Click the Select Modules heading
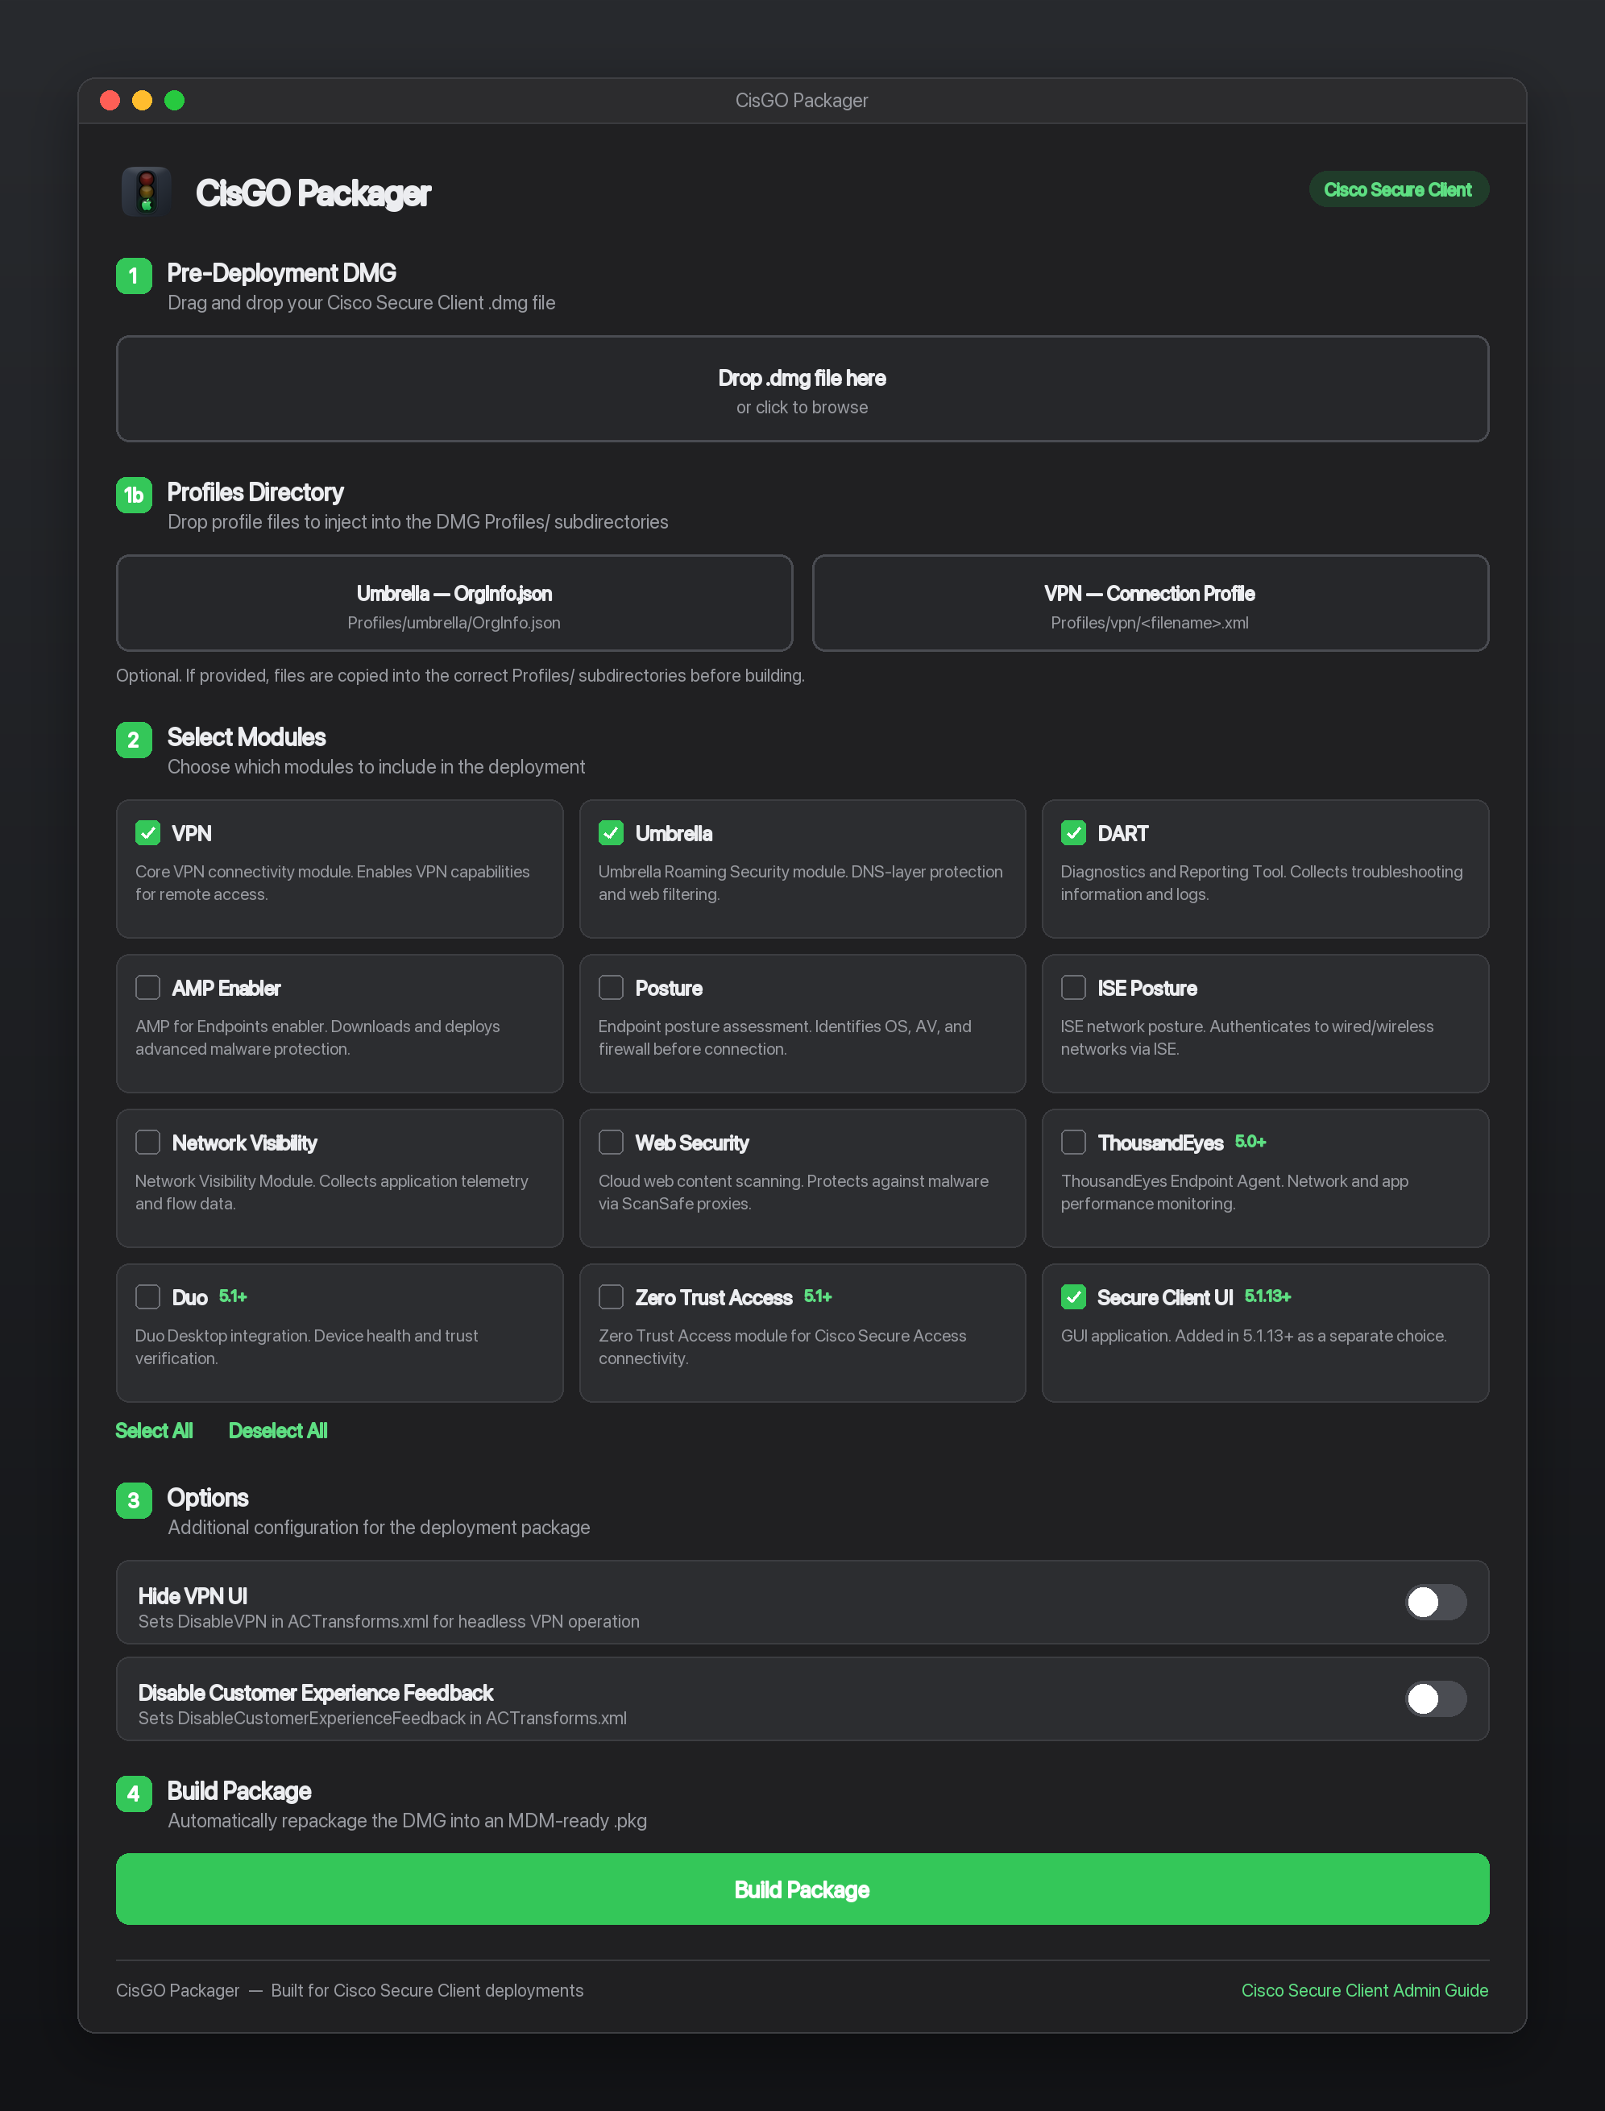This screenshot has width=1605, height=2111. [247, 737]
